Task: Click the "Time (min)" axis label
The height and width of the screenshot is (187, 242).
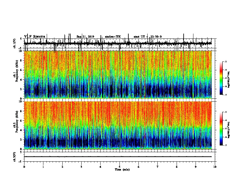Action: (x=122, y=170)
